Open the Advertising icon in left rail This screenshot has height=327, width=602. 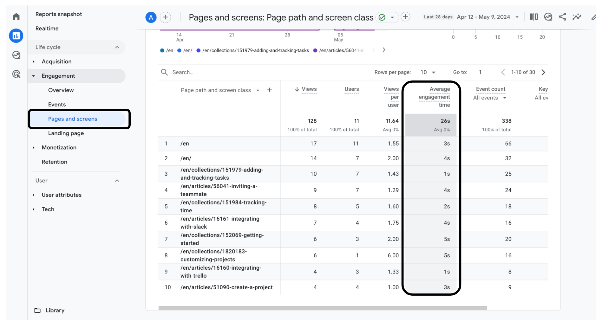[16, 74]
